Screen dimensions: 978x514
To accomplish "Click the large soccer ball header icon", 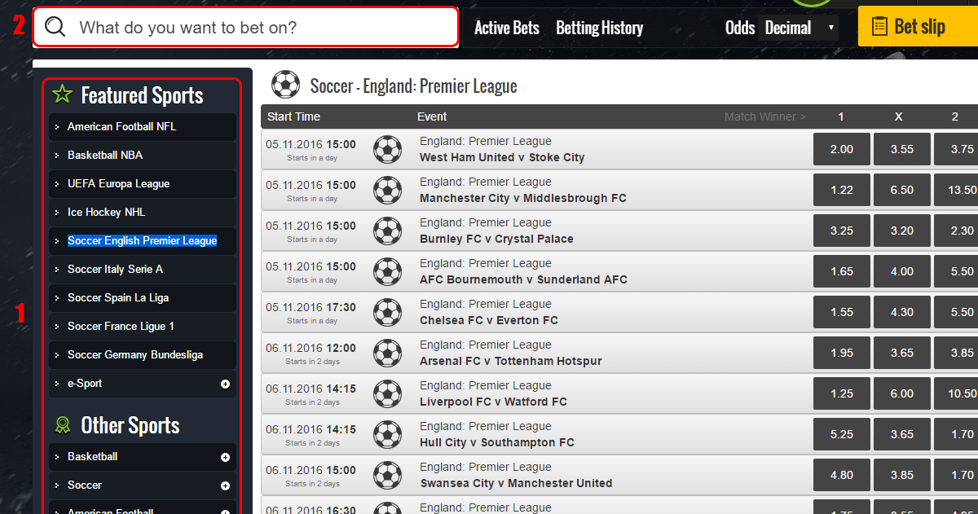I will pyautogui.click(x=285, y=85).
